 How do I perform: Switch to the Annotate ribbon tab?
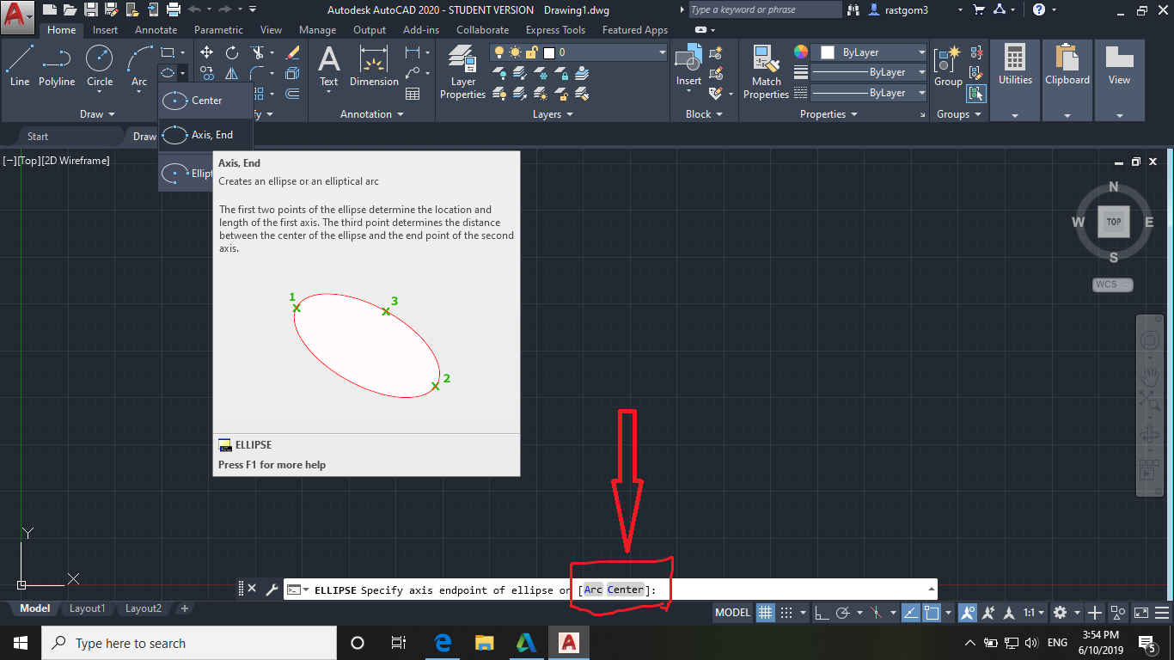pos(156,29)
